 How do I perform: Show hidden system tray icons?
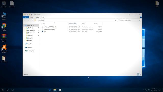[x=144, y=90]
